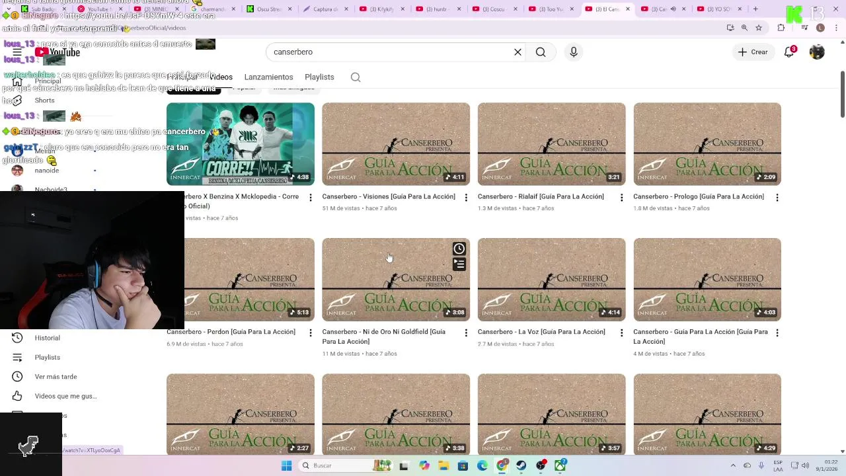The image size is (846, 476).
Task: Click the Crear button
Action: coord(753,52)
